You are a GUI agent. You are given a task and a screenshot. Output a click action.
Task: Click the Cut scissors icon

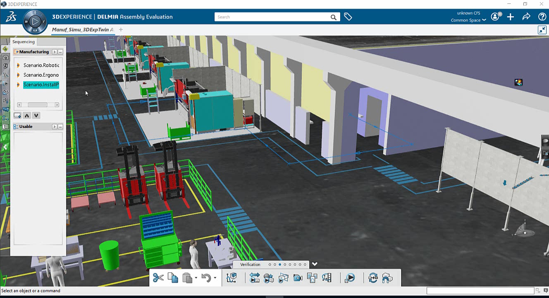tap(158, 278)
